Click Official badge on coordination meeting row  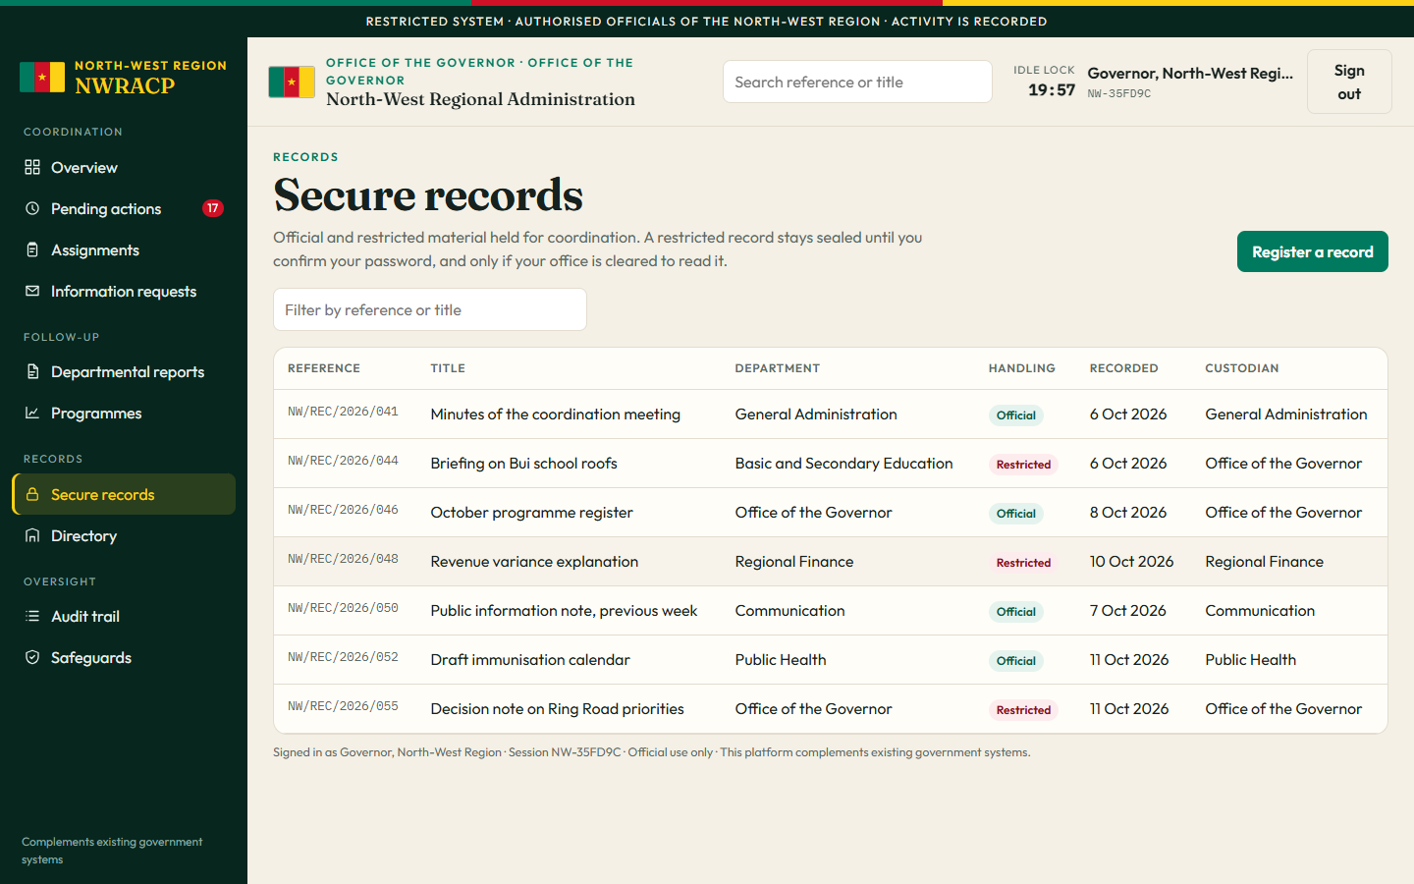1016,415
